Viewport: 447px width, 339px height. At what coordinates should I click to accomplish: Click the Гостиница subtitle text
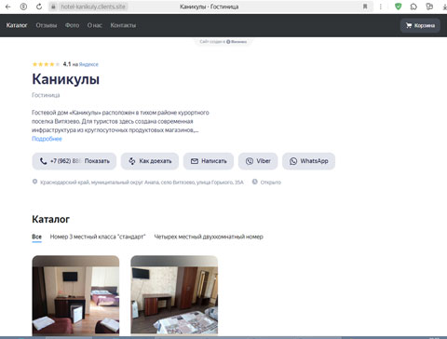pyautogui.click(x=46, y=95)
